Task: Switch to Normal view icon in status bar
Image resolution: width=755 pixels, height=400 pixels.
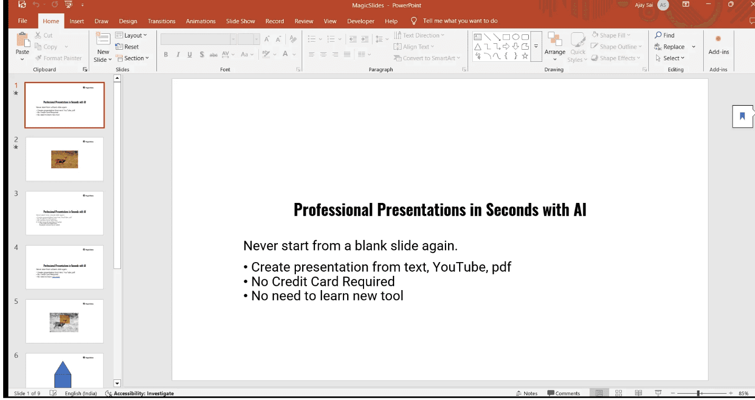Action: [x=599, y=393]
